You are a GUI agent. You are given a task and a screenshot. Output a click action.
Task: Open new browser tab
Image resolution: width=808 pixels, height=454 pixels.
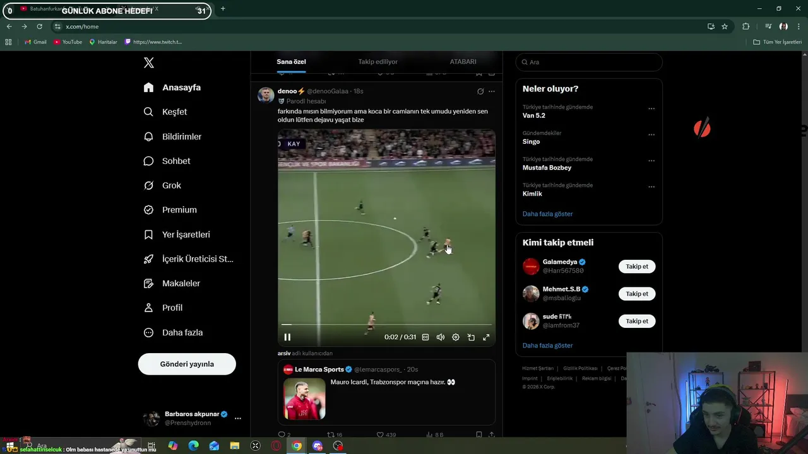[x=223, y=9]
